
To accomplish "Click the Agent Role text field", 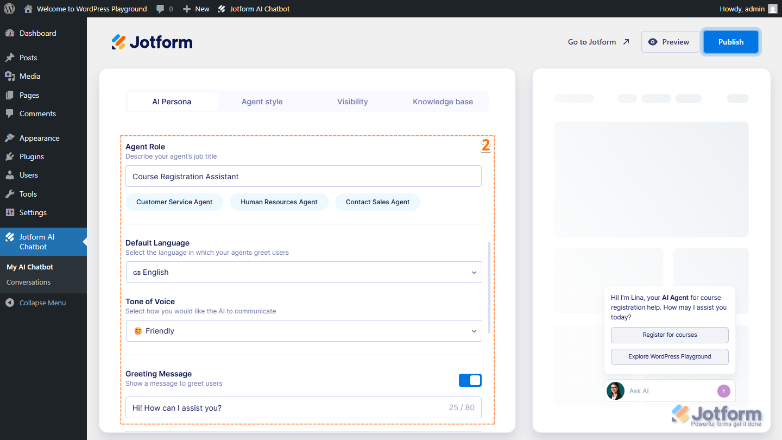I will click(304, 177).
